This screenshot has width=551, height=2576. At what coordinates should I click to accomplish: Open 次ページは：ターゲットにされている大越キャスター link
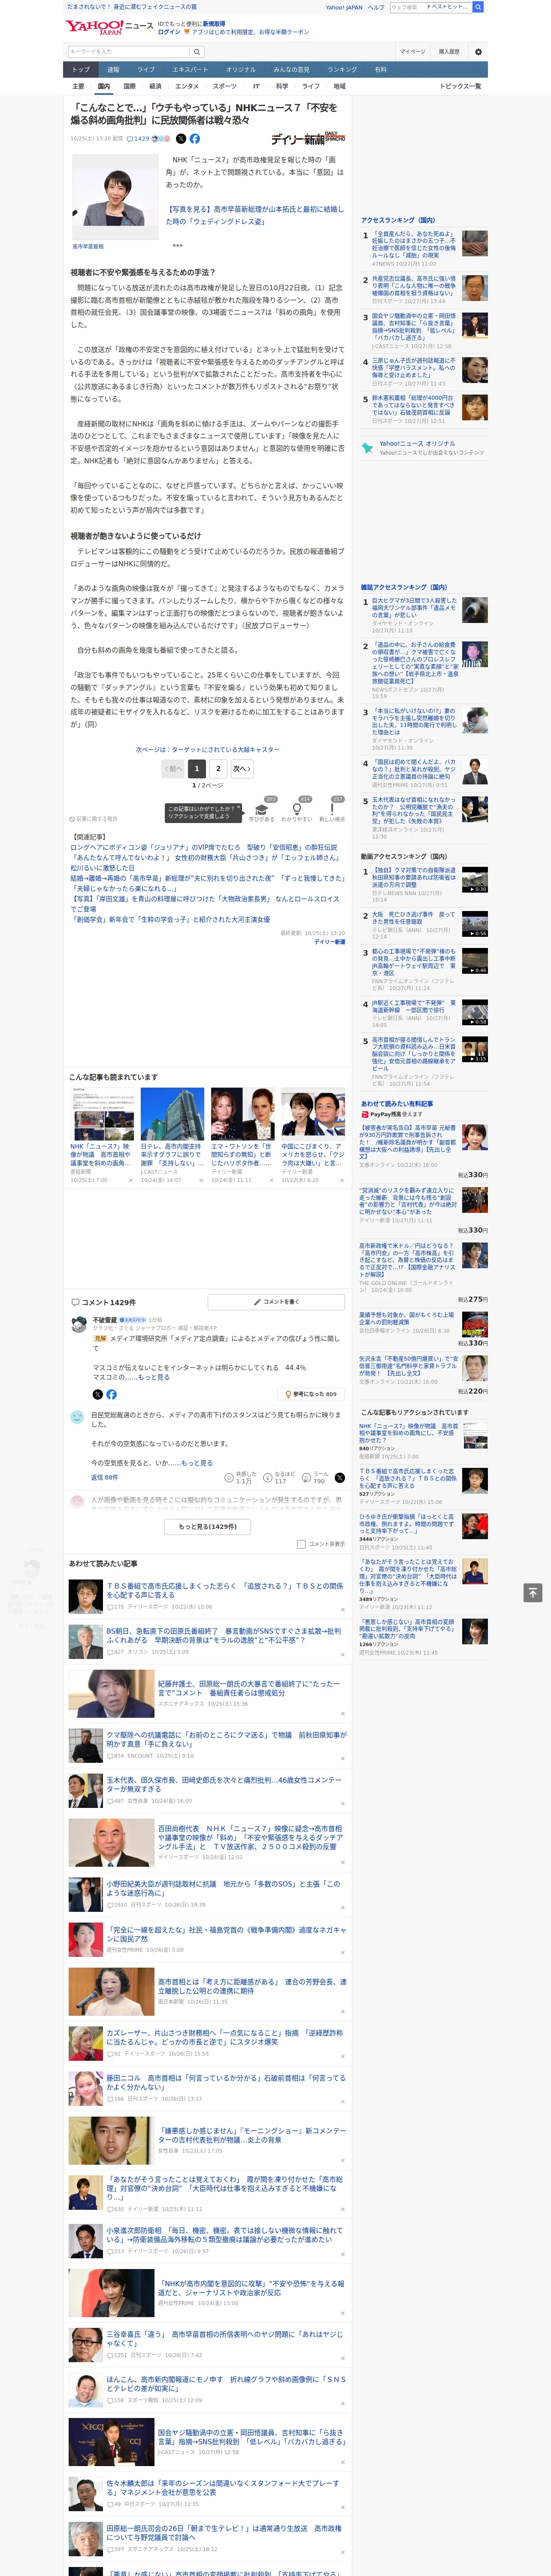point(208,749)
